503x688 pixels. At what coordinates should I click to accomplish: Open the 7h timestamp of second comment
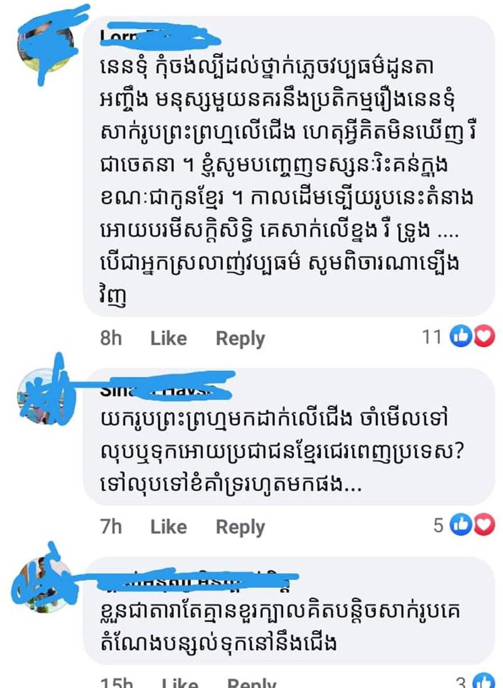111,526
